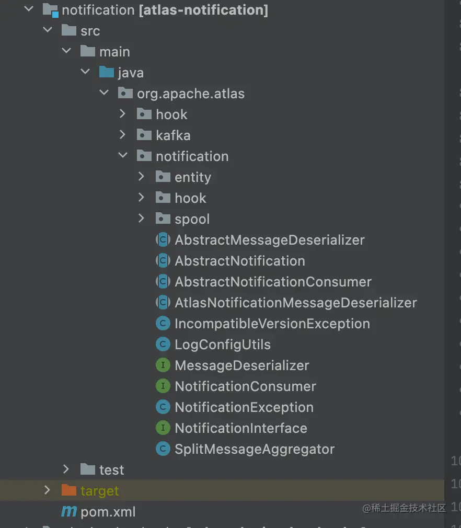Select the IncompatibleVersionException class
461x528 pixels.
click(272, 324)
